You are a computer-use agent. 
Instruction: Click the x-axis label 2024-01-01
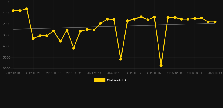tap(13, 73)
